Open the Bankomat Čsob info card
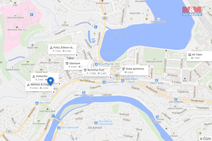212x141 pixels. point(96,71)
